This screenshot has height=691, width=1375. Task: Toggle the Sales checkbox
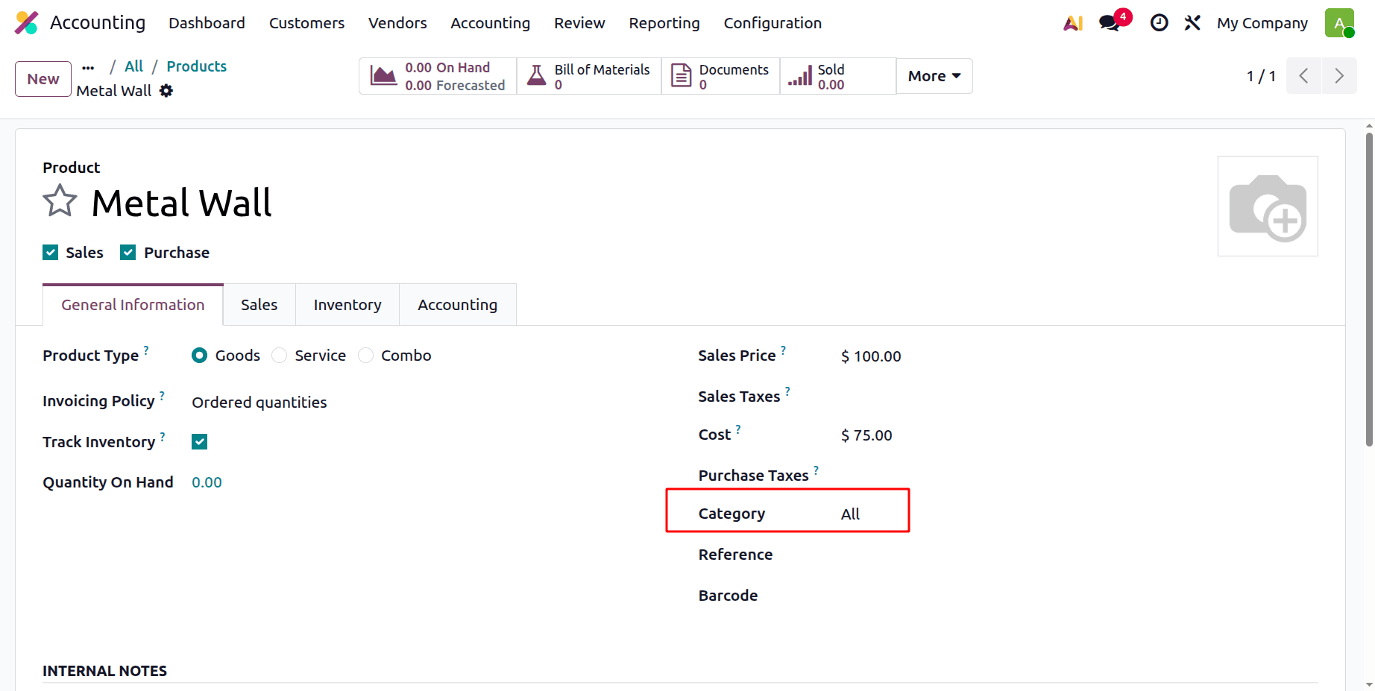[51, 253]
